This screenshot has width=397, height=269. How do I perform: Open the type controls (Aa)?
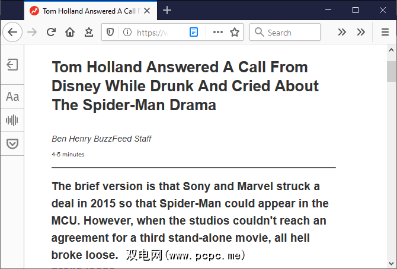pos(12,97)
